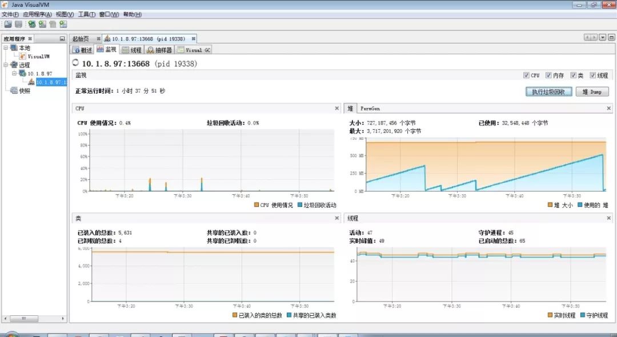Maximize the document window area

pyautogui.click(x=611, y=37)
